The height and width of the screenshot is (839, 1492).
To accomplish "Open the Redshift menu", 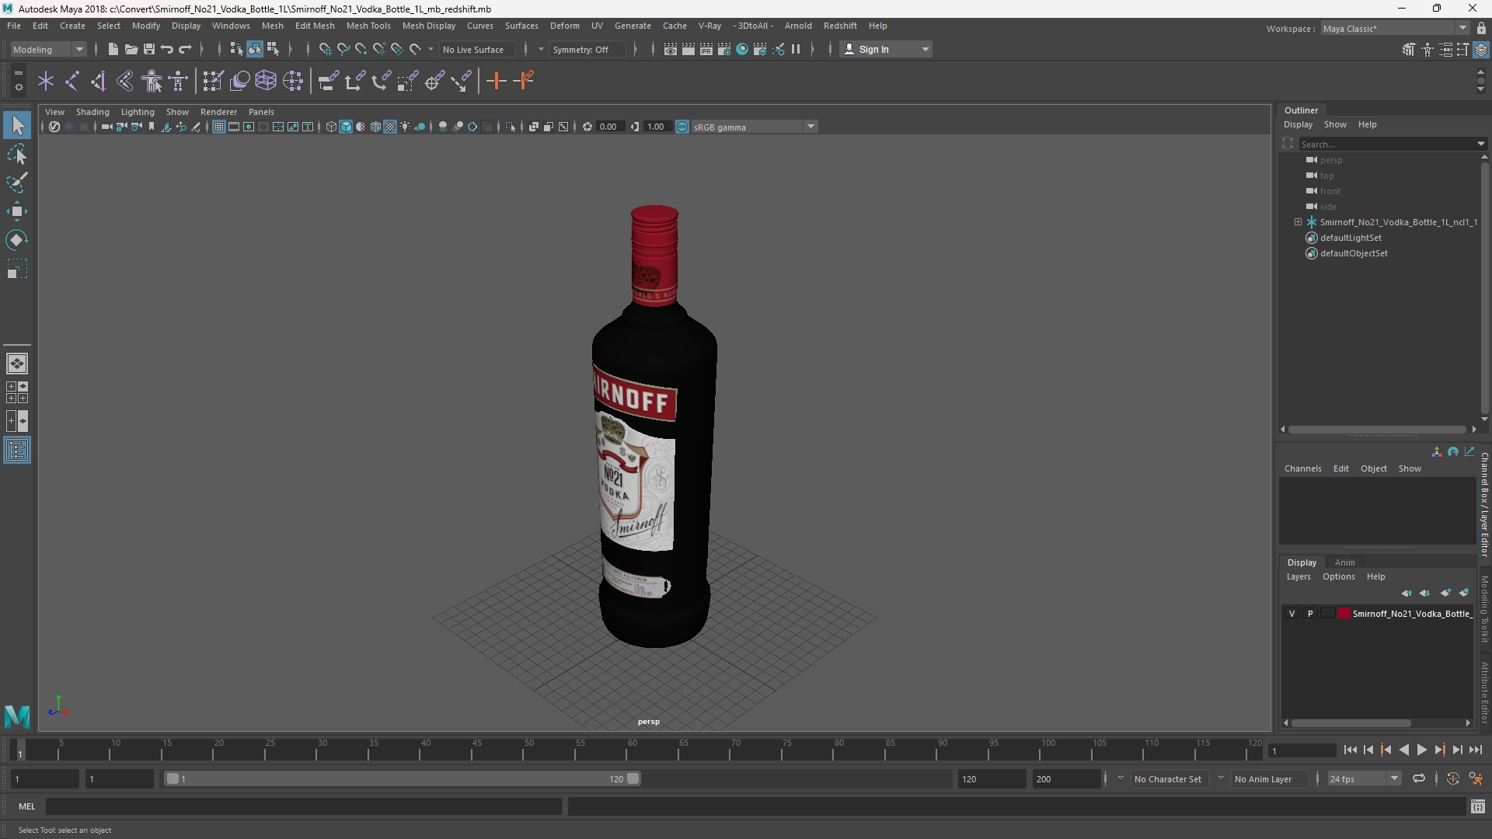I will pyautogui.click(x=840, y=26).
